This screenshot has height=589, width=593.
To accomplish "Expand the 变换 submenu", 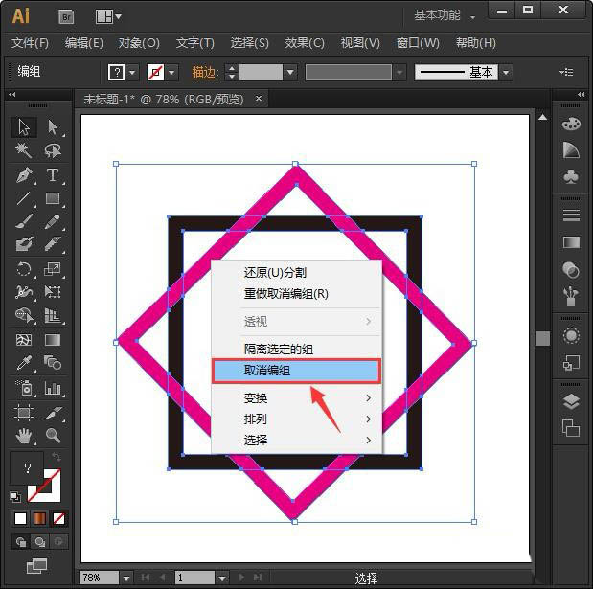I will pyautogui.click(x=297, y=397).
